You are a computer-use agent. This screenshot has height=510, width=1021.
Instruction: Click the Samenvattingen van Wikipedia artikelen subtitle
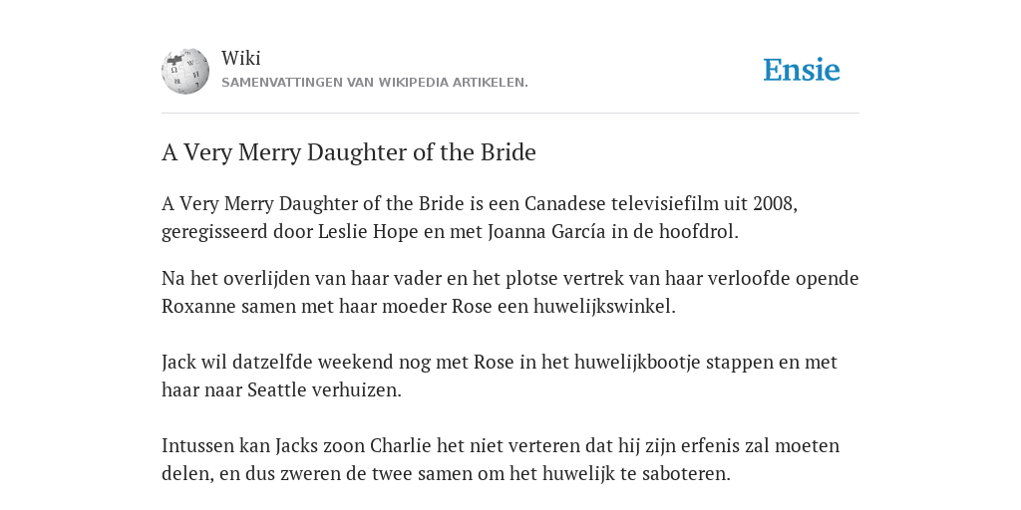click(x=375, y=83)
